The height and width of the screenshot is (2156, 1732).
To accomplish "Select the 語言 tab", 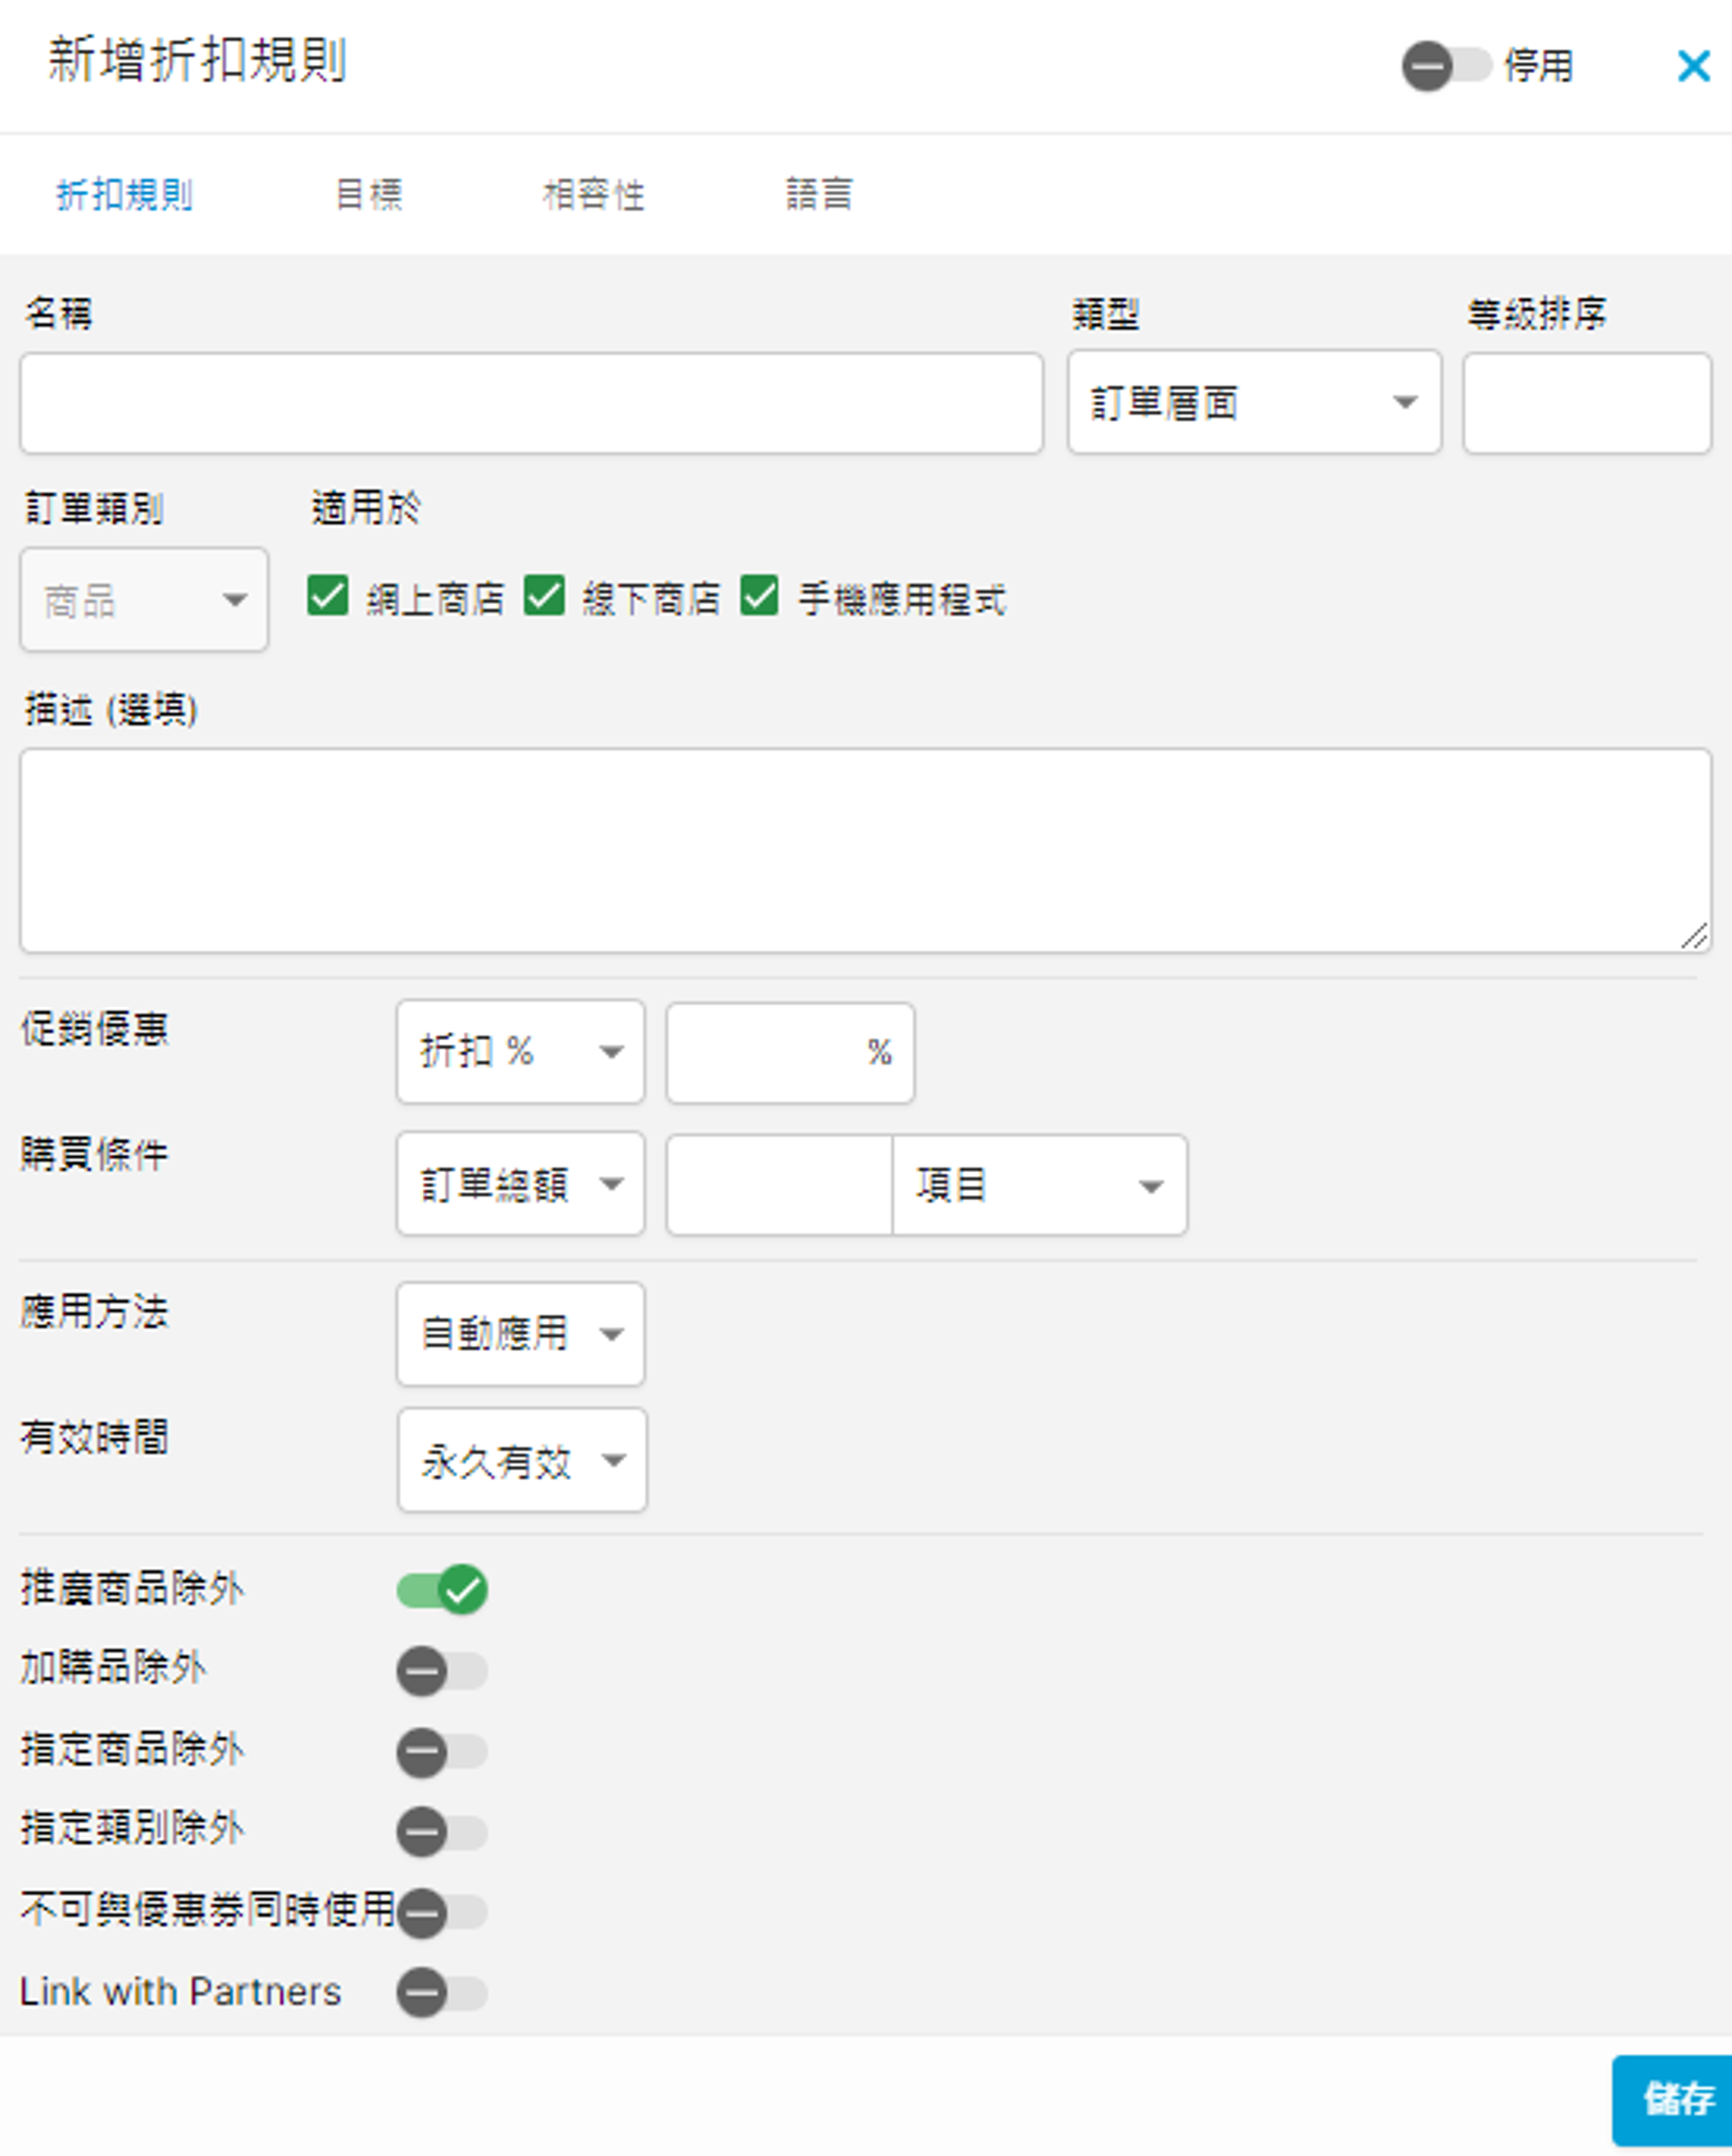I will pos(818,194).
